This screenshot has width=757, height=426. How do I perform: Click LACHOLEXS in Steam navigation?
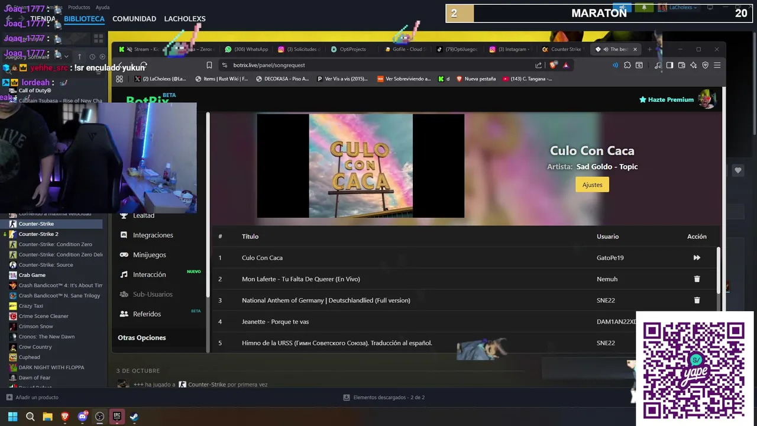[185, 19]
